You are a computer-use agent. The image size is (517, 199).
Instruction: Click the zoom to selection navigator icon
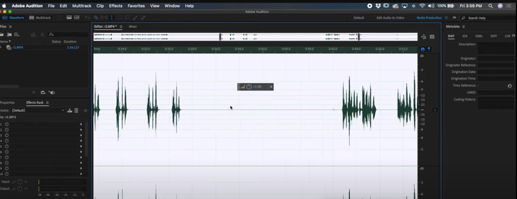coord(424,37)
